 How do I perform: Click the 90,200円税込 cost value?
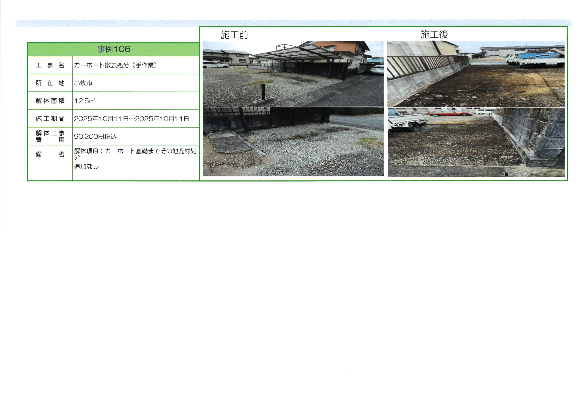[95, 137]
